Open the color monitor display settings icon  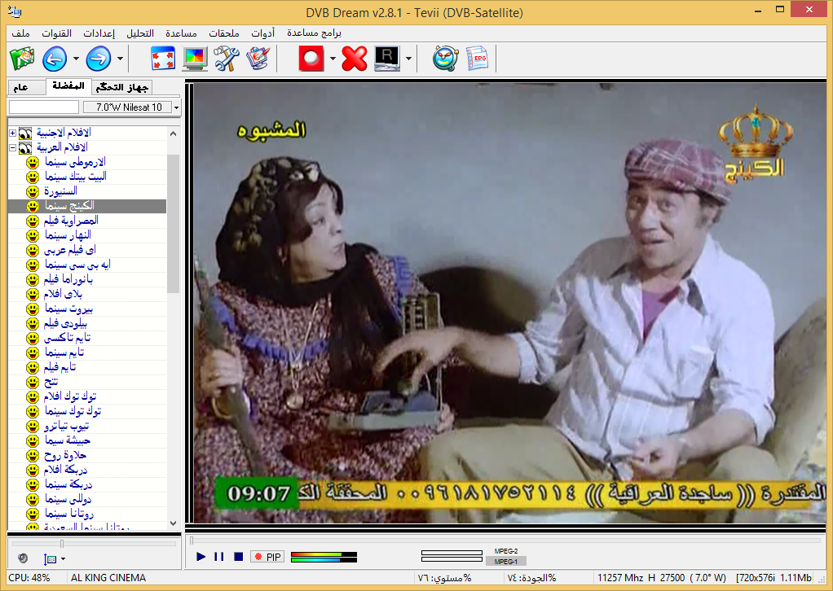coord(195,59)
